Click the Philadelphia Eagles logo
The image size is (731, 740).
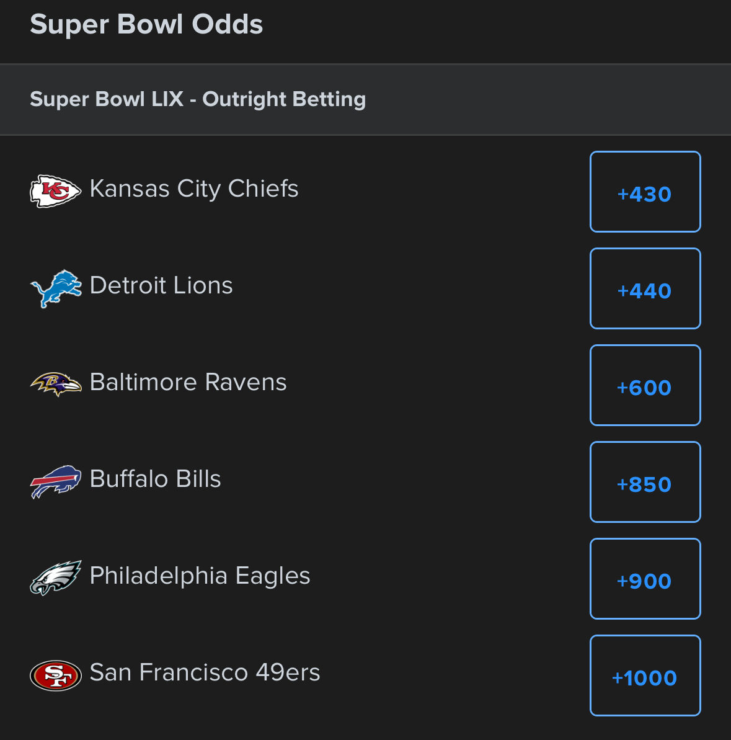tap(55, 577)
